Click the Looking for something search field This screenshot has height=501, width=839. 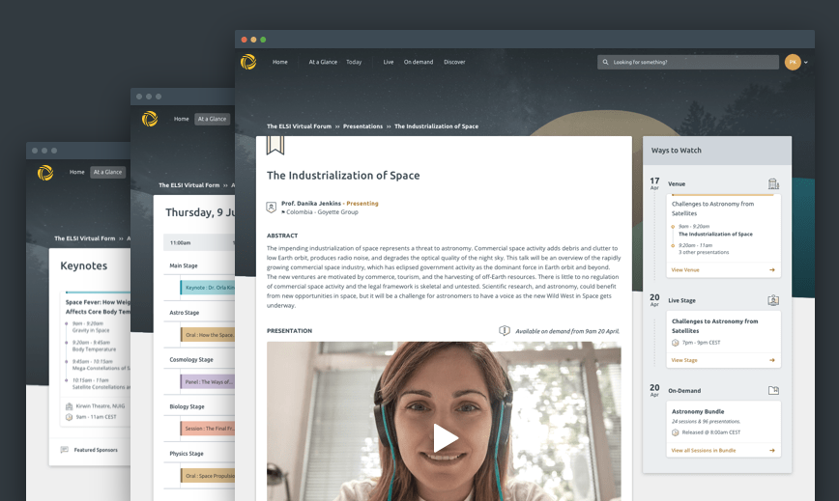688,62
